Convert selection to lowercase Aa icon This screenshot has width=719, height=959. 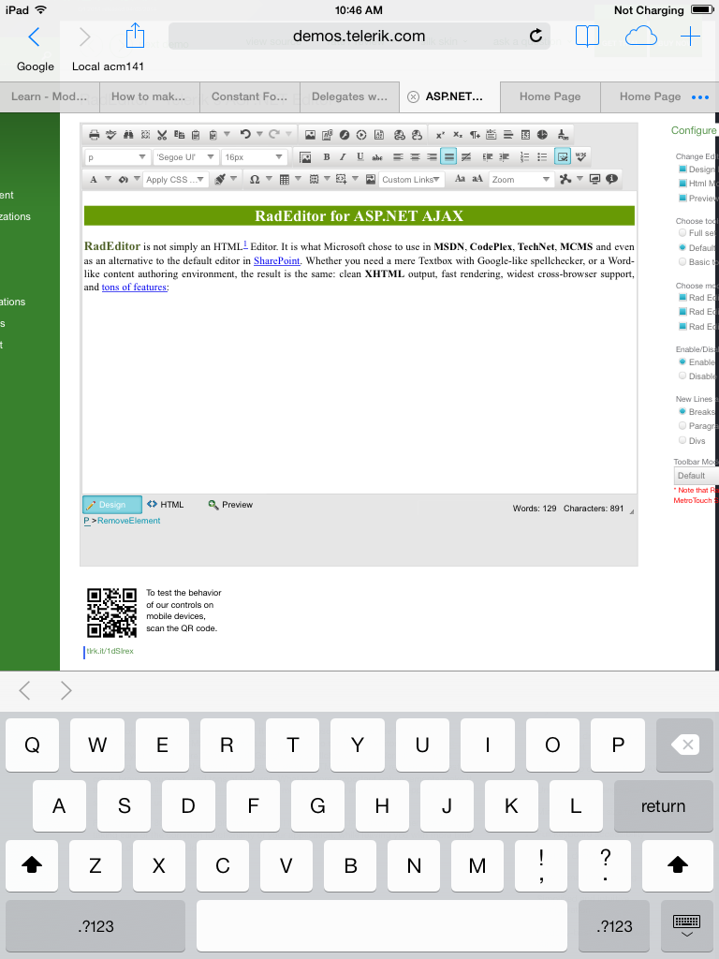[460, 179]
